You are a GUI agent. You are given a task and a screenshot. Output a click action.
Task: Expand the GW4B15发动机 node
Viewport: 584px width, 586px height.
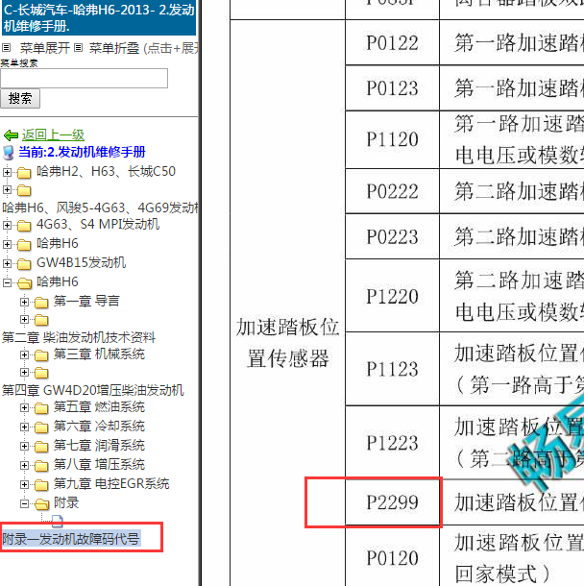click(x=7, y=263)
